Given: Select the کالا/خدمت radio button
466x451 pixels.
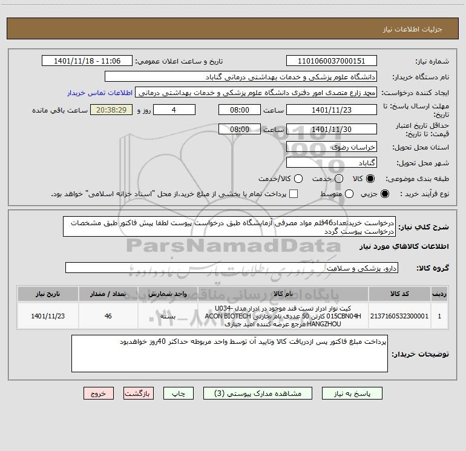Looking at the screenshot, I should click(298, 179).
